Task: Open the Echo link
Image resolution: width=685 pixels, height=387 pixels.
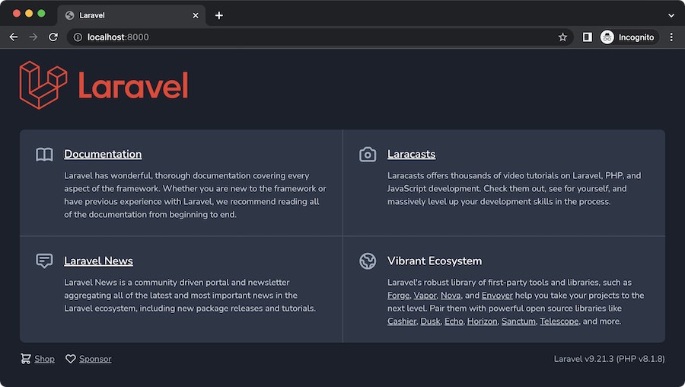Action: (x=454, y=321)
